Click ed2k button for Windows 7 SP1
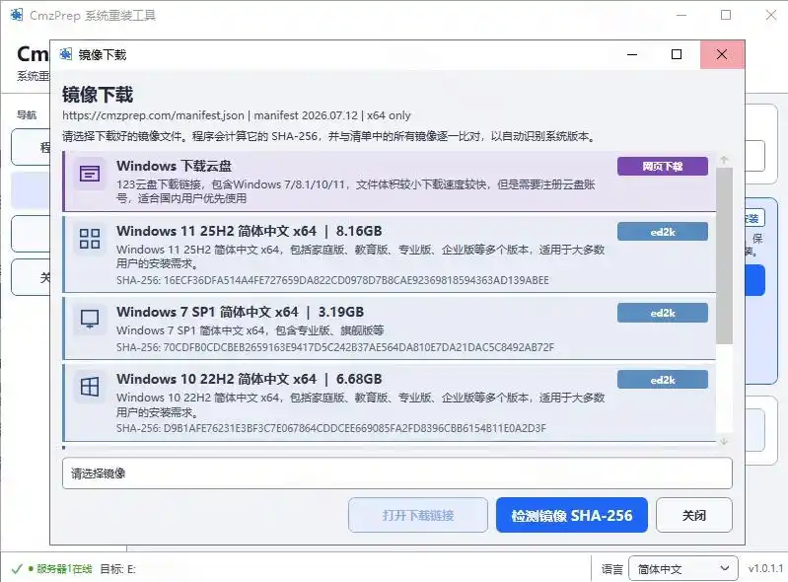The image size is (788, 582). (x=663, y=313)
